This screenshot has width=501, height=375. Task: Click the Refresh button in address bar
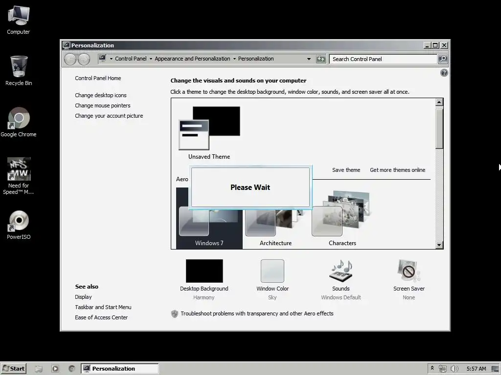[321, 59]
